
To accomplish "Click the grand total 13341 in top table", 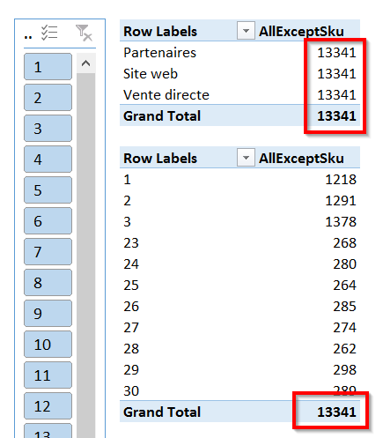I will (336, 116).
